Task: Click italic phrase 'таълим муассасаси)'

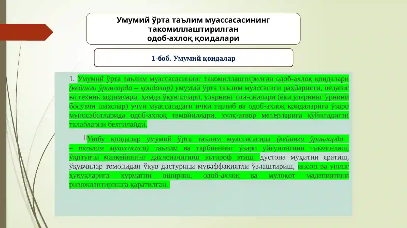Action: click(x=114, y=148)
